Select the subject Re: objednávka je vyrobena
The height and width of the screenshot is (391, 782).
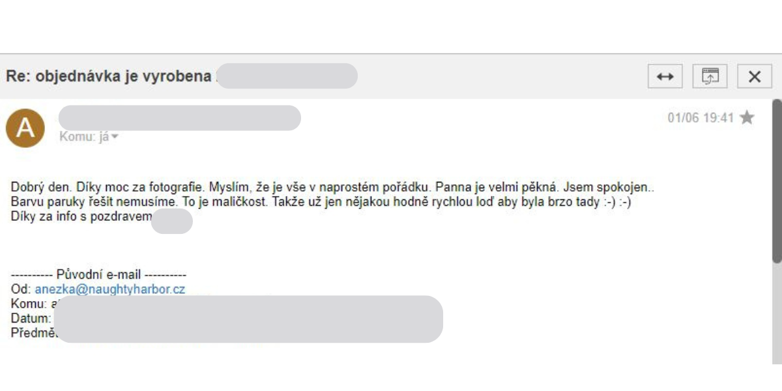point(108,76)
